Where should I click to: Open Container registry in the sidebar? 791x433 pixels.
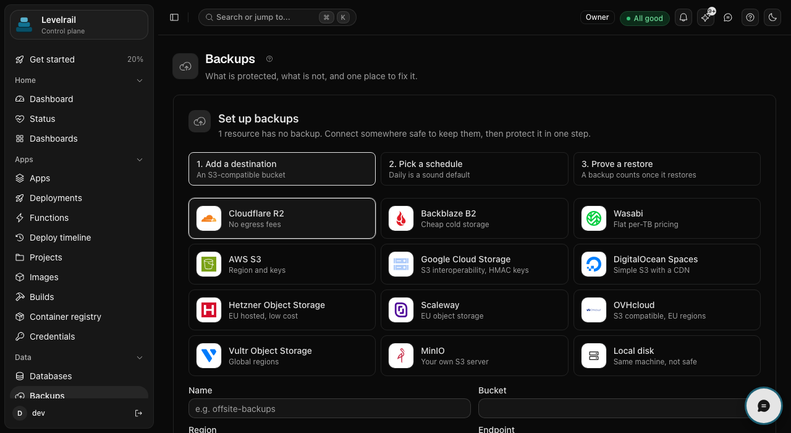(x=79, y=317)
